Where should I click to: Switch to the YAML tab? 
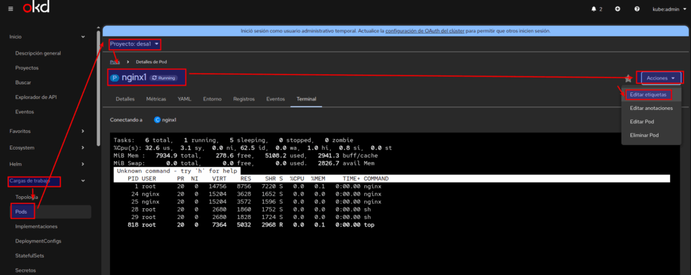tap(184, 98)
